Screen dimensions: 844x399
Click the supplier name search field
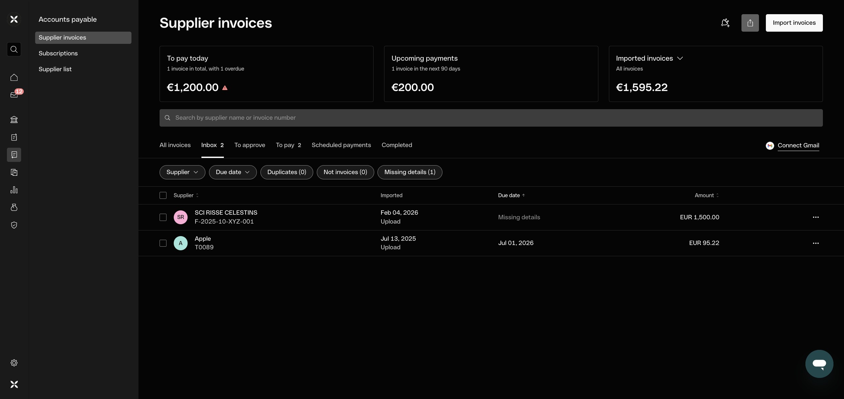point(491,118)
